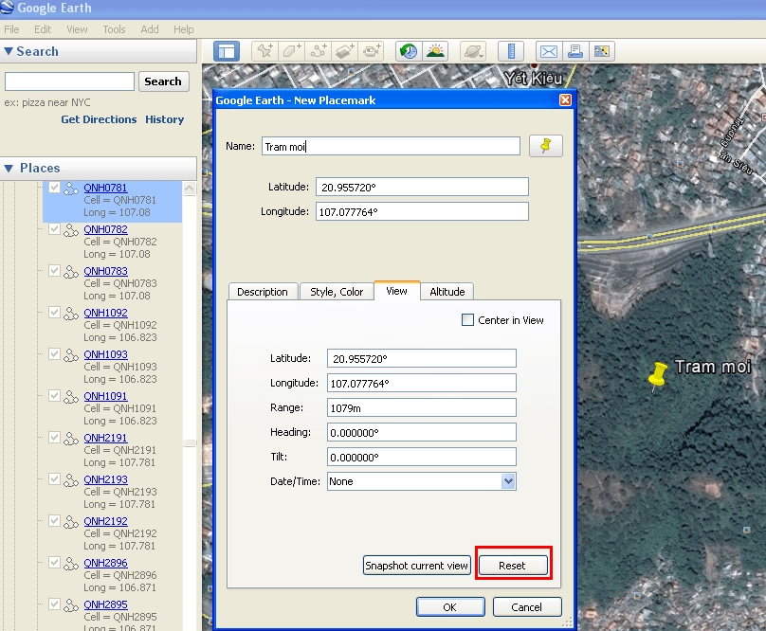Uncheck the QNH0782 place checkbox

(54, 229)
